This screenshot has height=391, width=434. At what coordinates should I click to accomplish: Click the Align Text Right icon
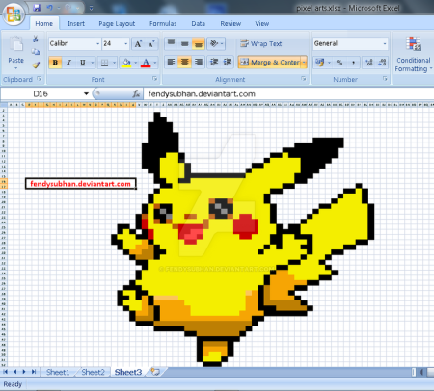199,62
